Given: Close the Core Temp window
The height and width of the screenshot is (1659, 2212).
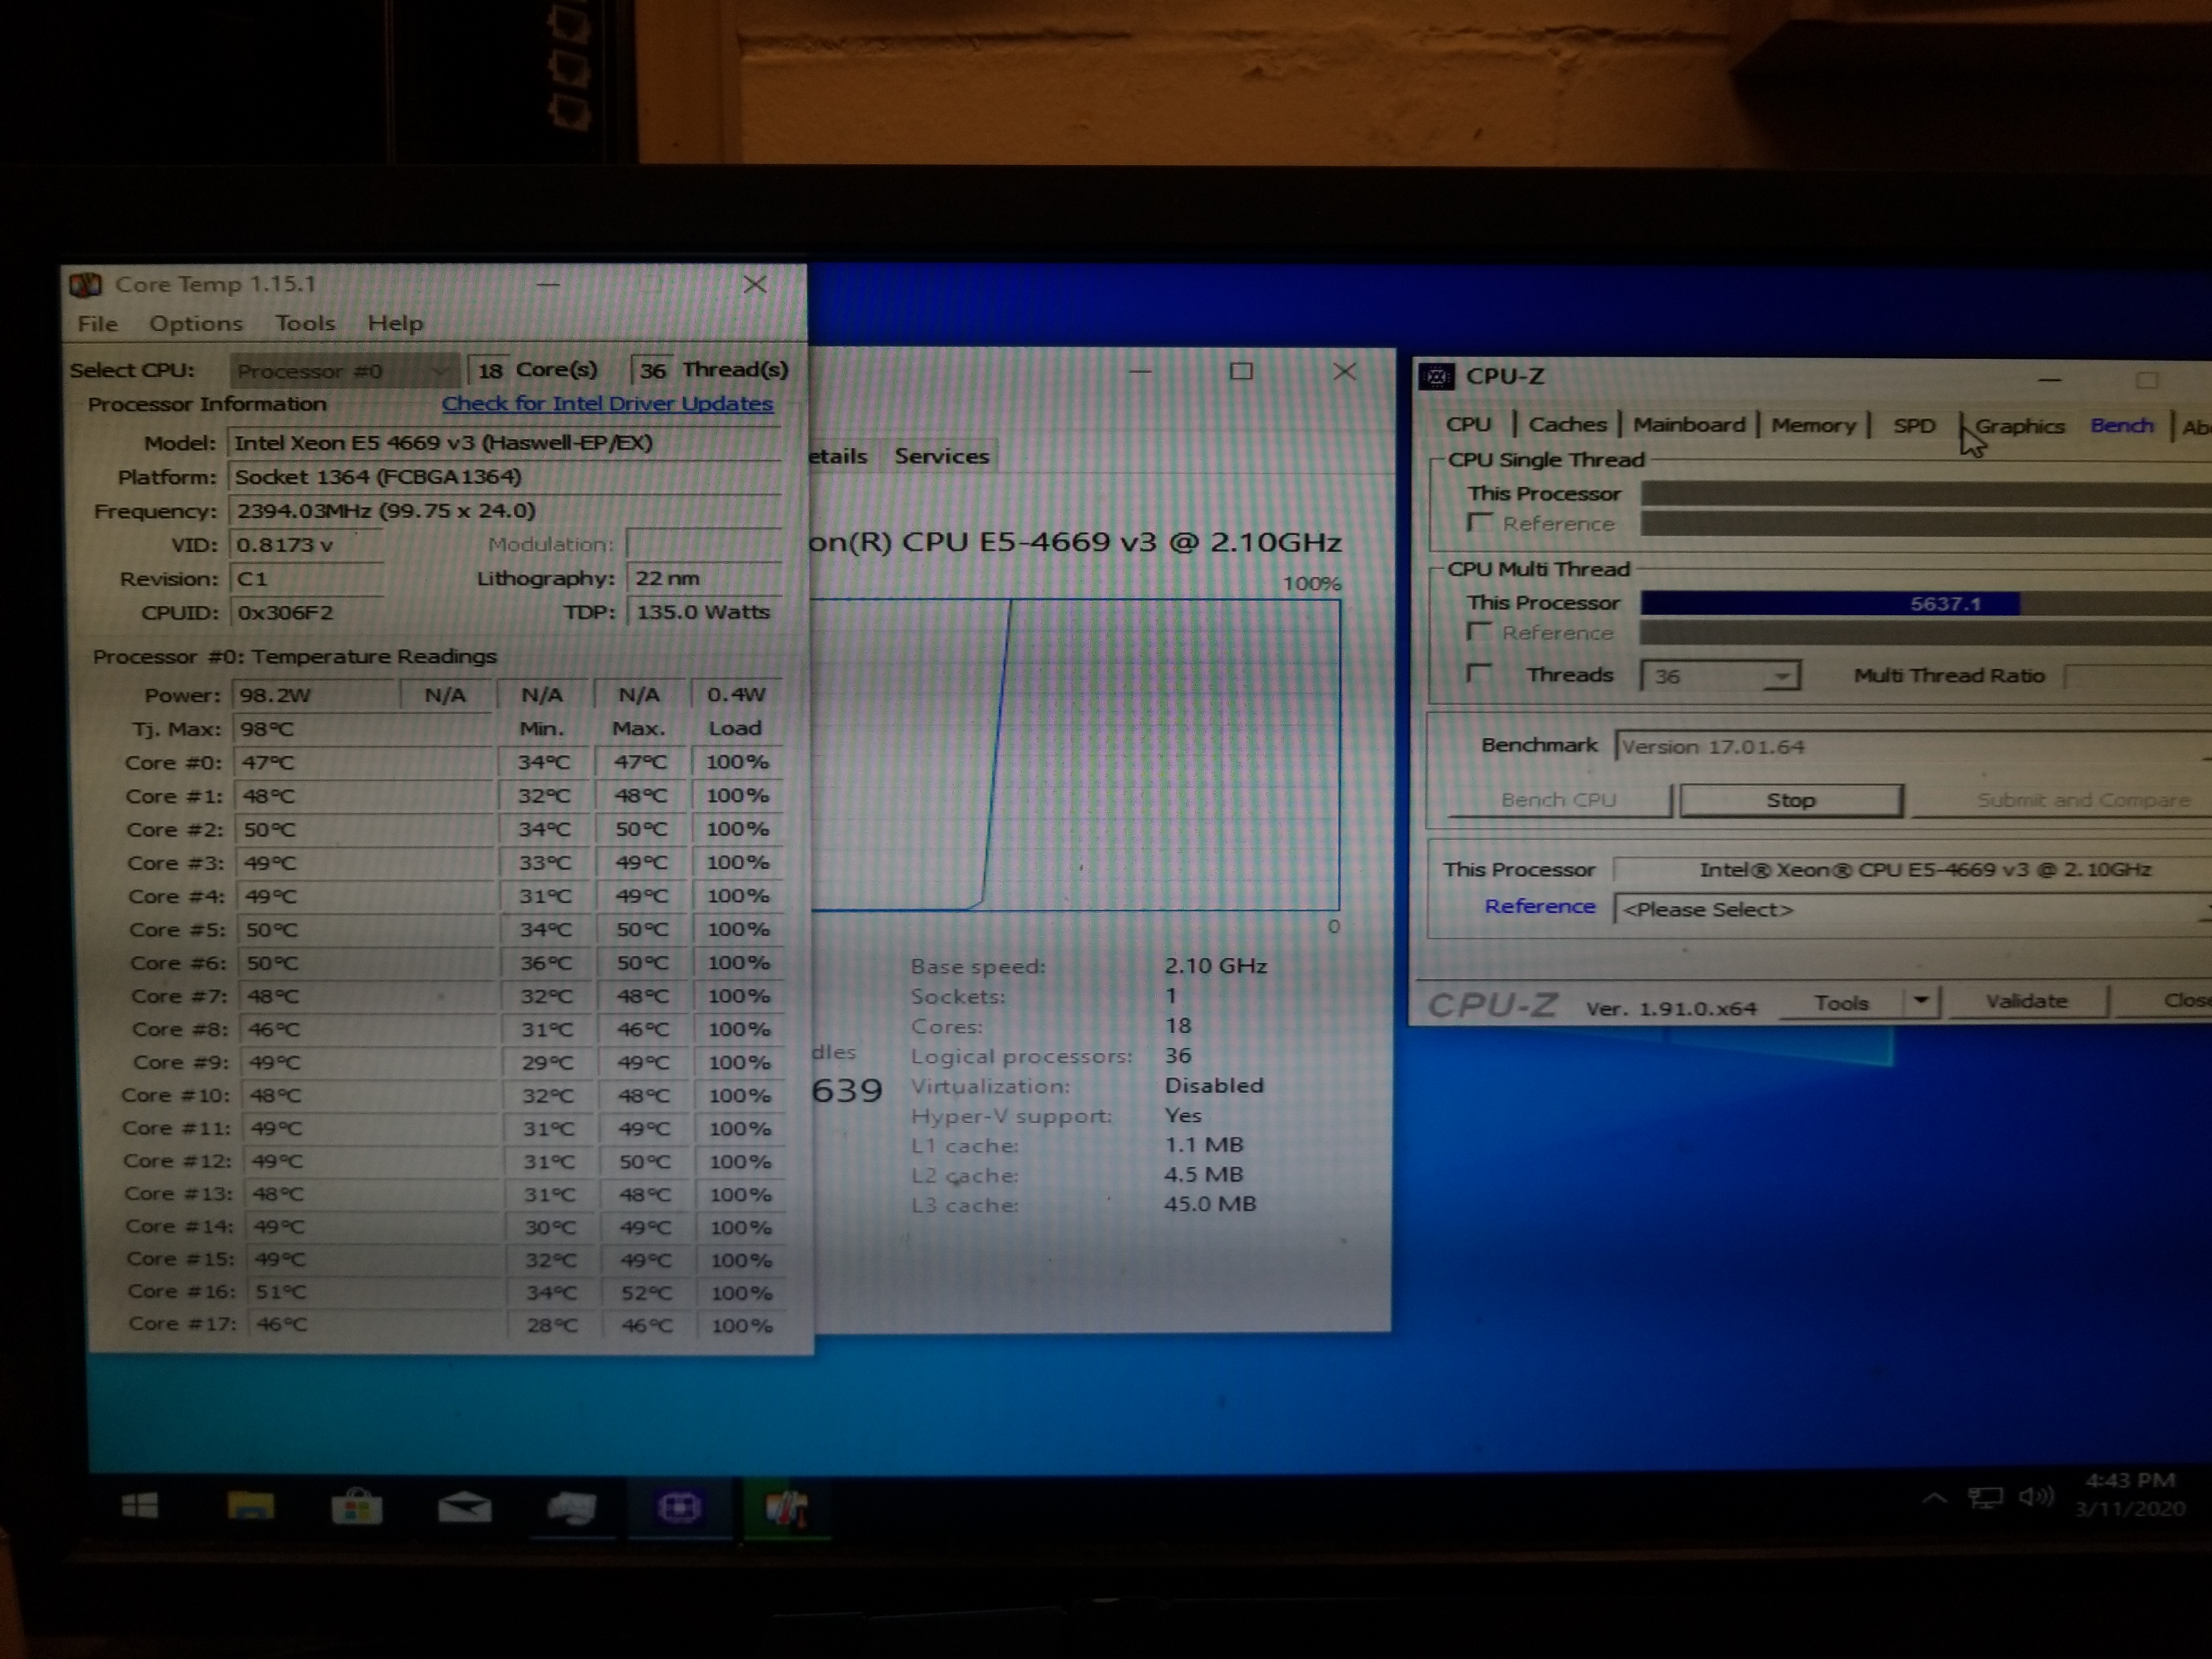Looking at the screenshot, I should [x=755, y=284].
